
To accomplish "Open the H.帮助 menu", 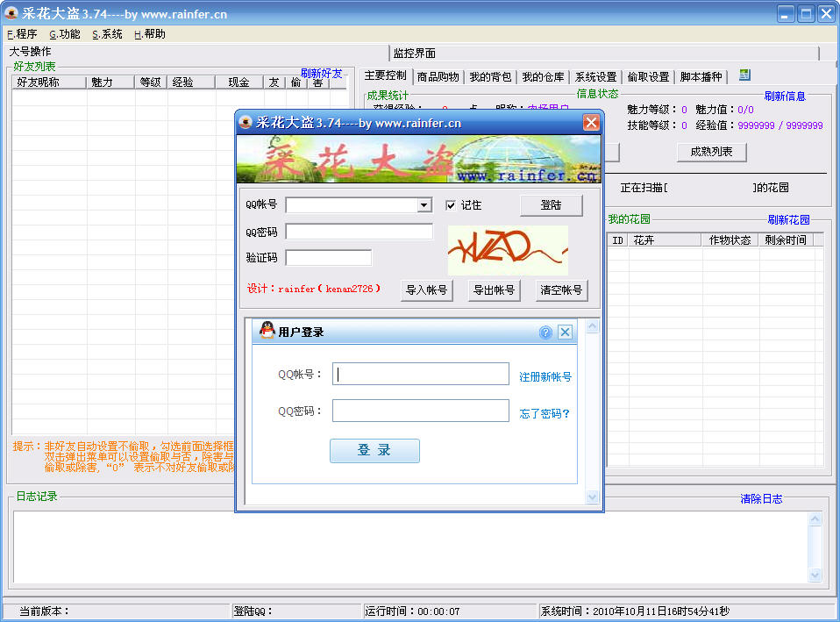I will [x=149, y=34].
